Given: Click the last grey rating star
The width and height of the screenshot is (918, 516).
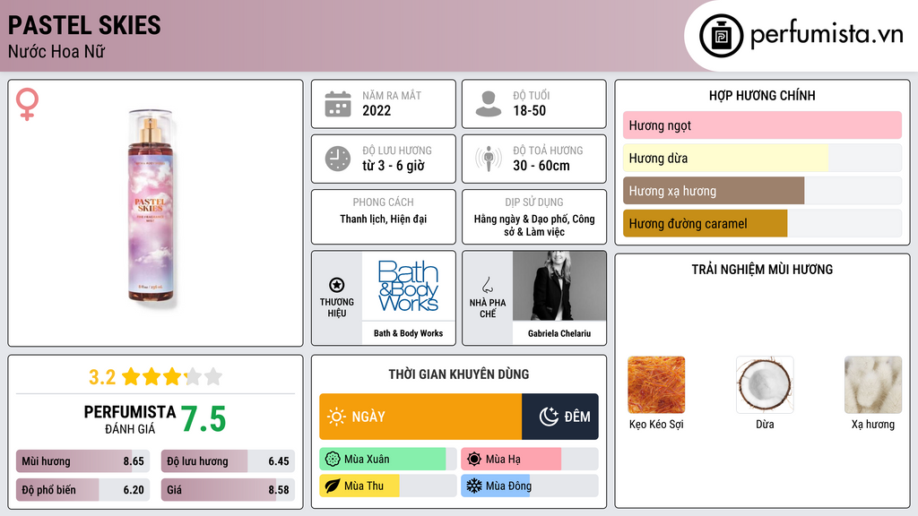Looking at the screenshot, I should coord(213,376).
